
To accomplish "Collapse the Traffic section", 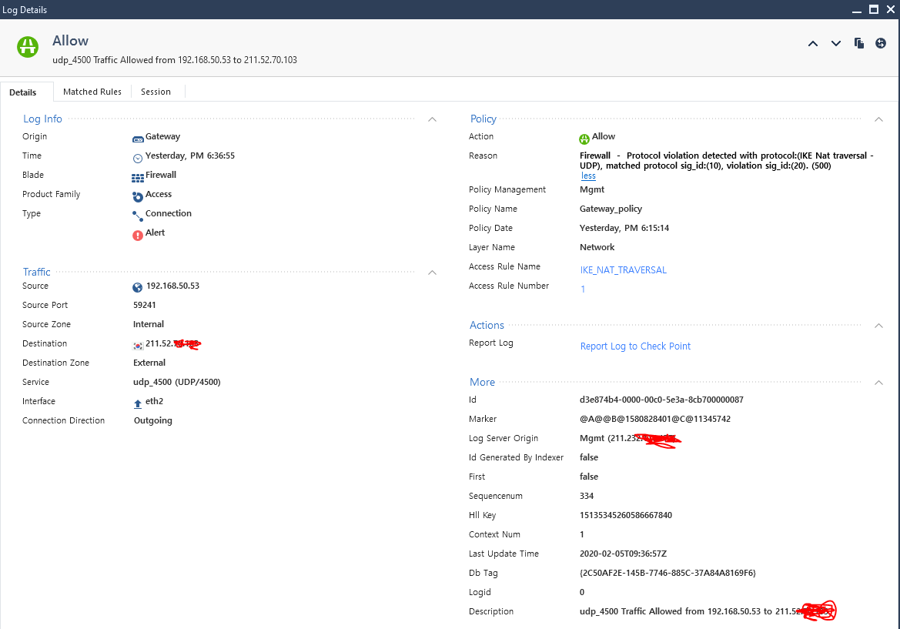I will [x=432, y=272].
